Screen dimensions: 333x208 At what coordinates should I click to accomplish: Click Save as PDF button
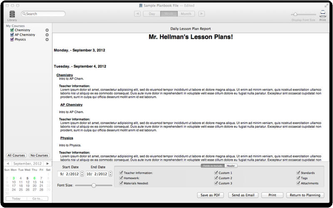click(210, 195)
